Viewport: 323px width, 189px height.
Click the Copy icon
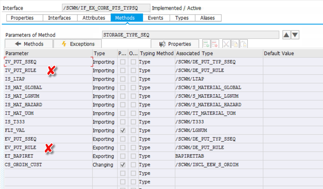click(235, 44)
